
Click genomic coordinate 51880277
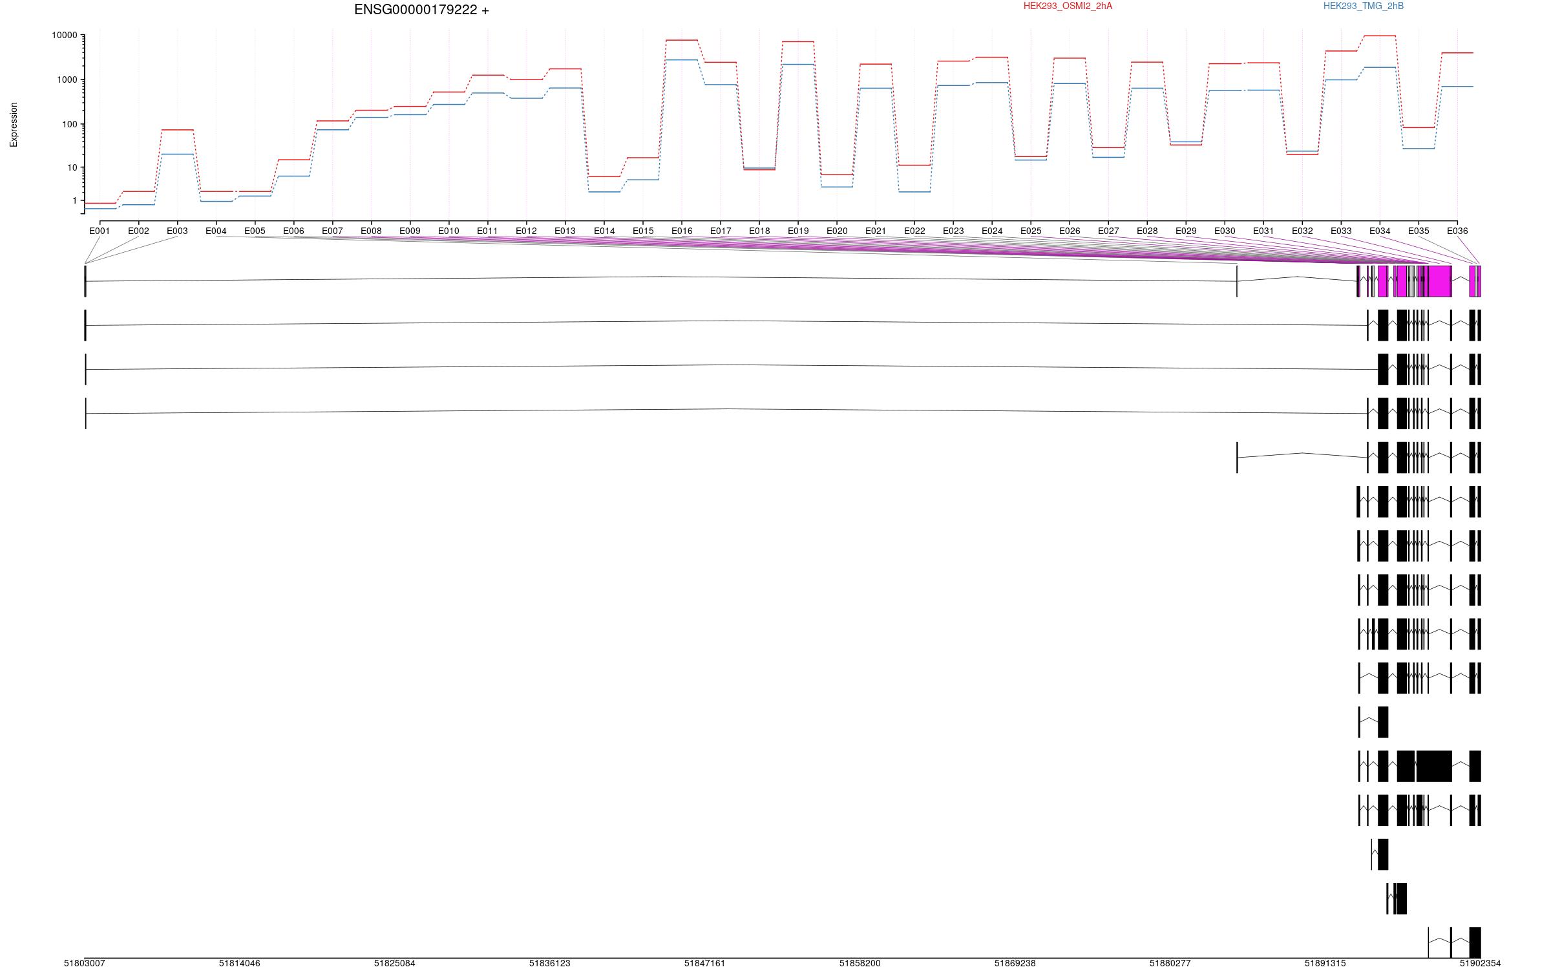pyautogui.click(x=1170, y=963)
